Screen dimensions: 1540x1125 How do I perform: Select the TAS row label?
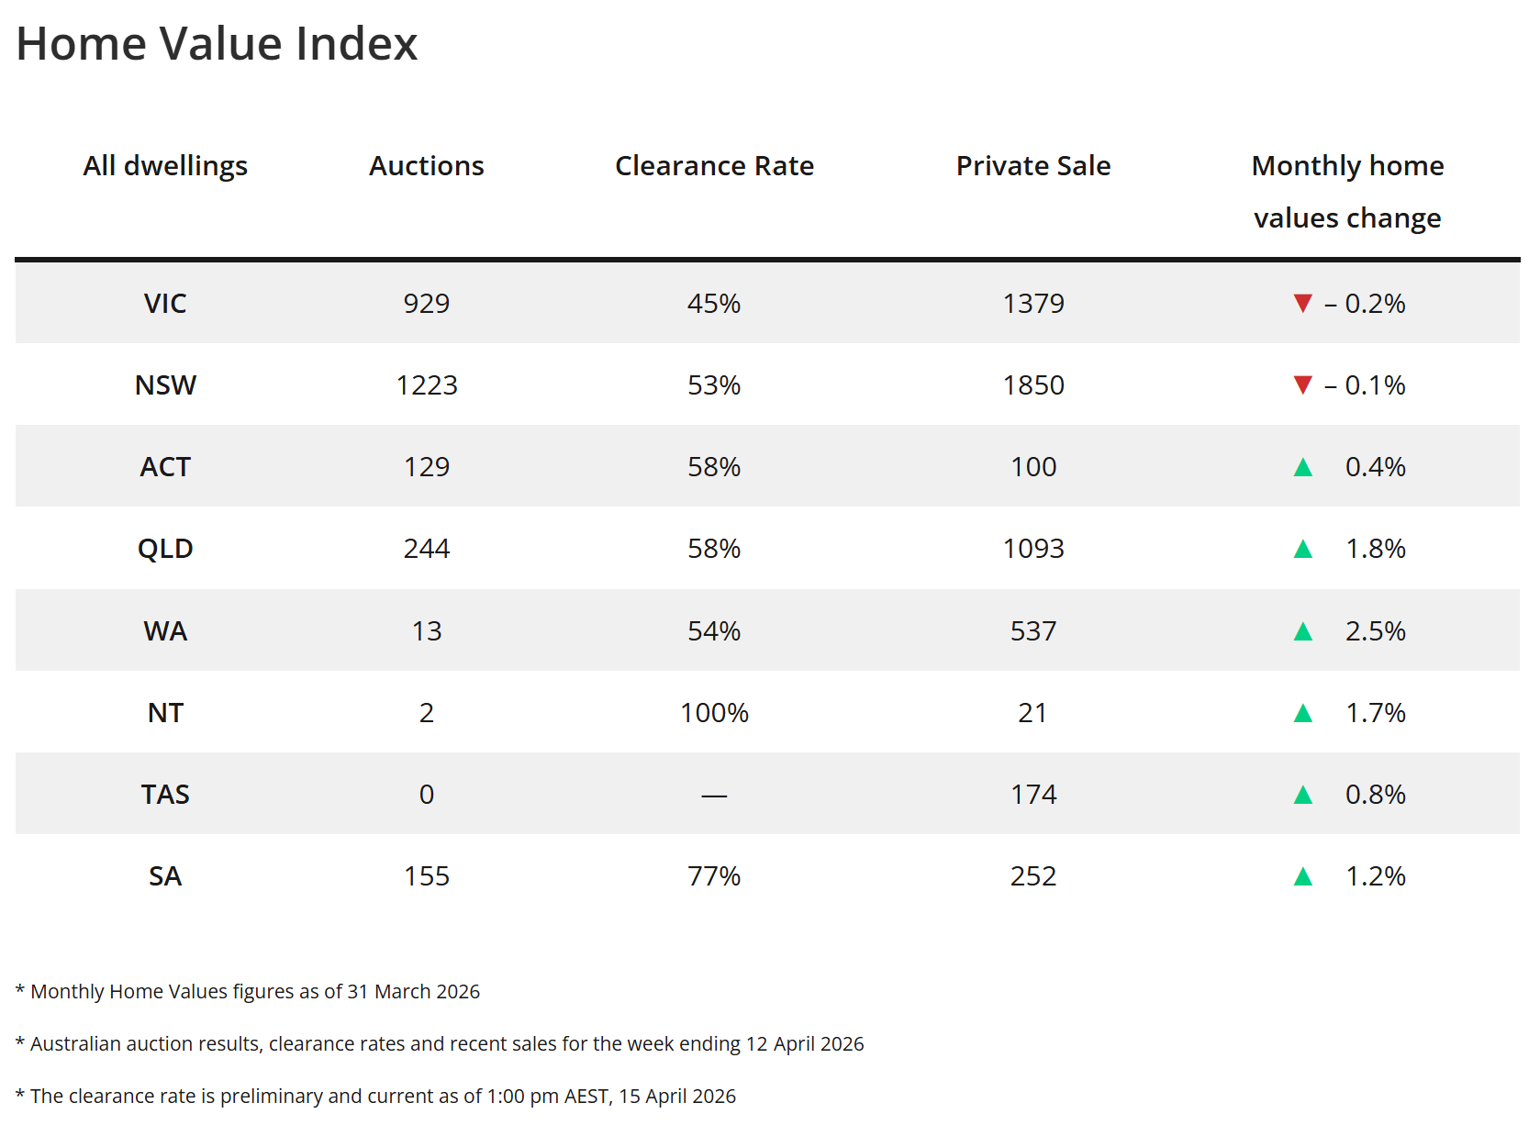point(165,795)
